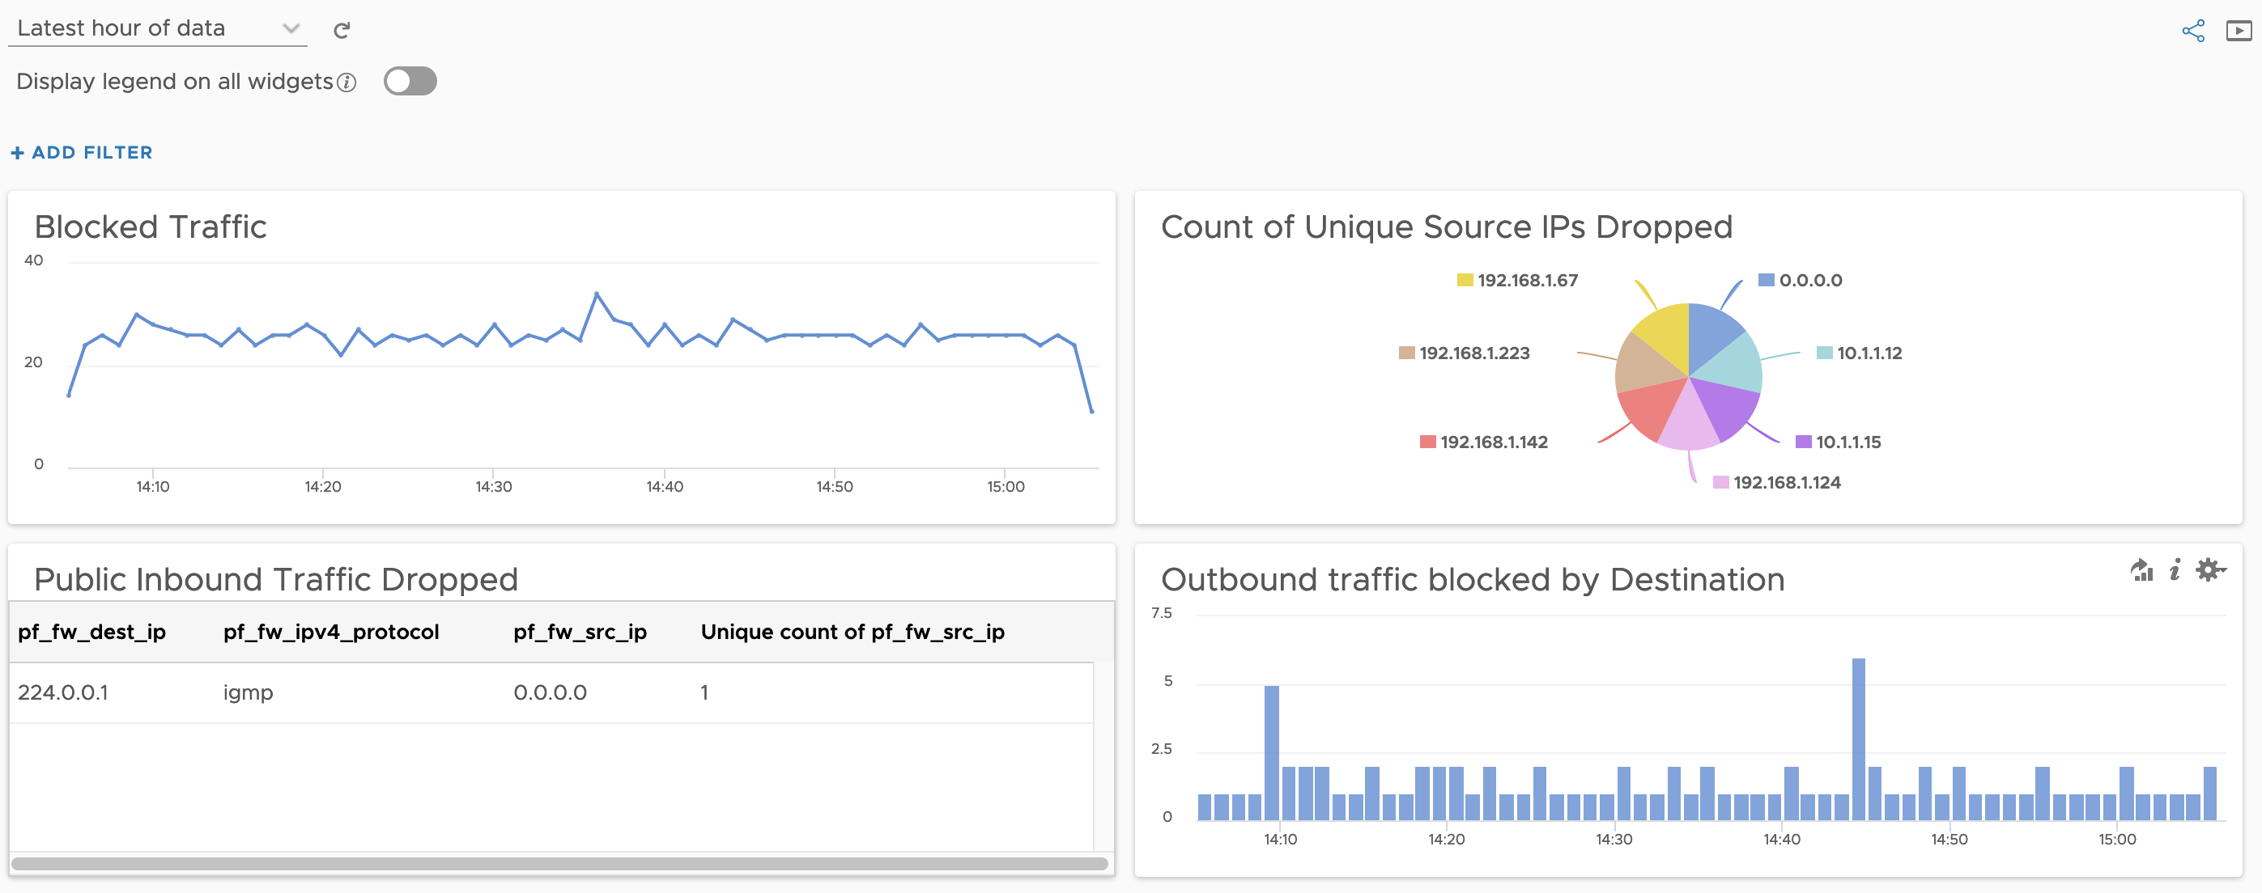Select the 192.168.1.124 legend entry

point(1776,482)
